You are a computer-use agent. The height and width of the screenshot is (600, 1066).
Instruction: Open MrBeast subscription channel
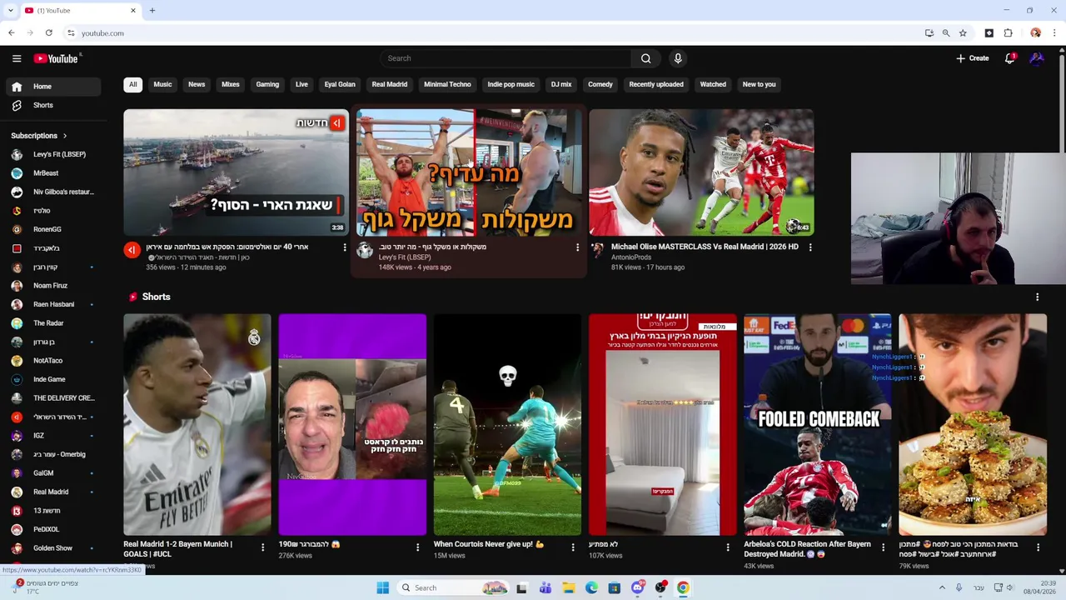pyautogui.click(x=53, y=173)
